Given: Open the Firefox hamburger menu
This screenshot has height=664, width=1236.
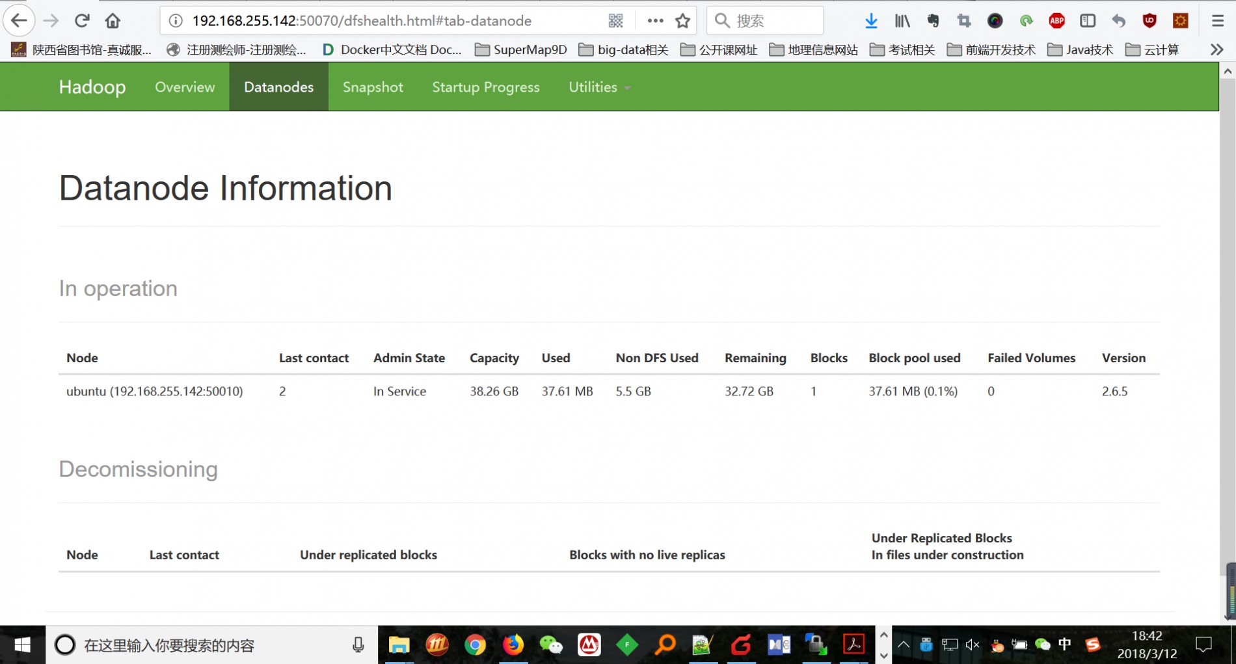Looking at the screenshot, I should pos(1218,21).
